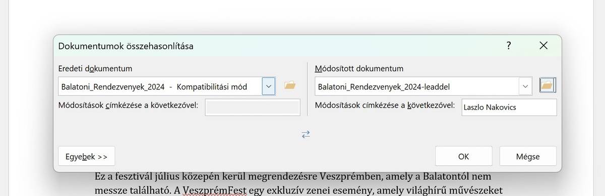Confirm the comparison with OK

pos(464,156)
